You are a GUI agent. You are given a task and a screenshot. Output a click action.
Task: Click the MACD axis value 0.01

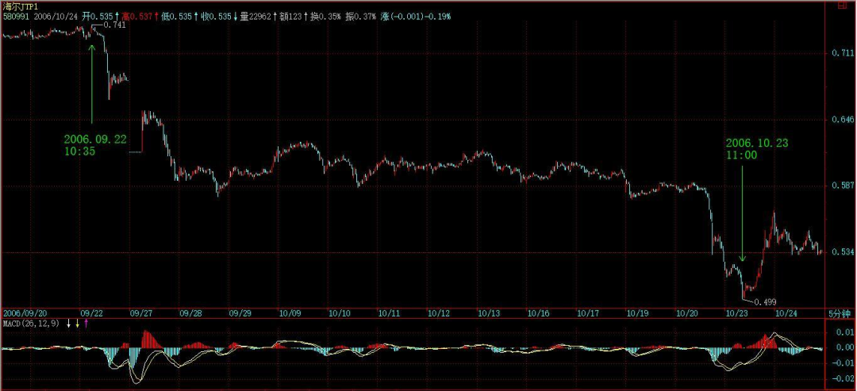pyautogui.click(x=846, y=332)
